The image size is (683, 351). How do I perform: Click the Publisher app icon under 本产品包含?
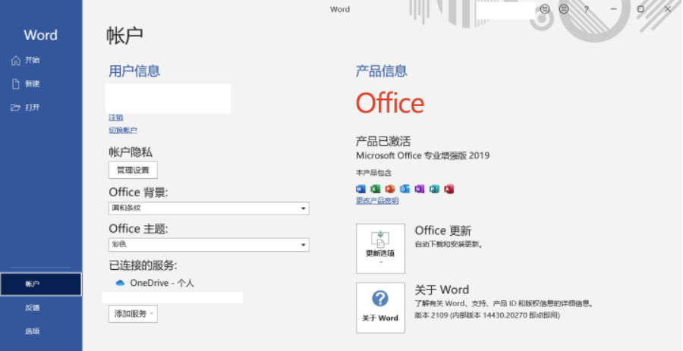[434, 189]
